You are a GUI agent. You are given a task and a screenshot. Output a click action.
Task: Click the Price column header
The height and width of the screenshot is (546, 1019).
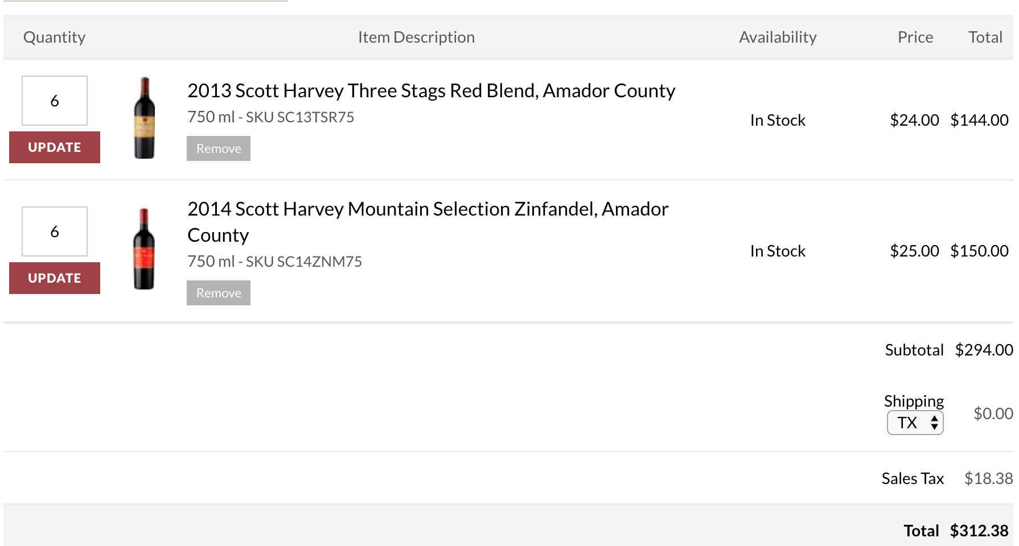coord(915,38)
